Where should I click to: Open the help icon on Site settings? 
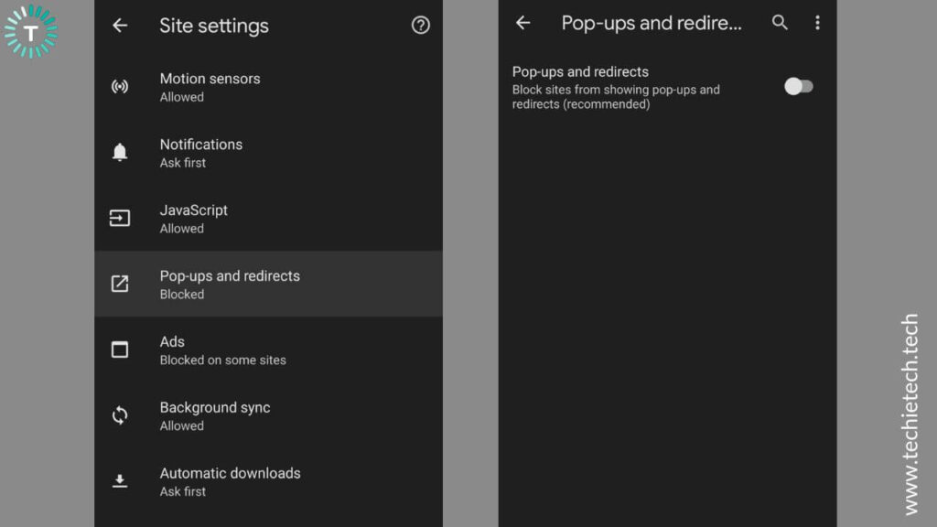[x=421, y=26]
